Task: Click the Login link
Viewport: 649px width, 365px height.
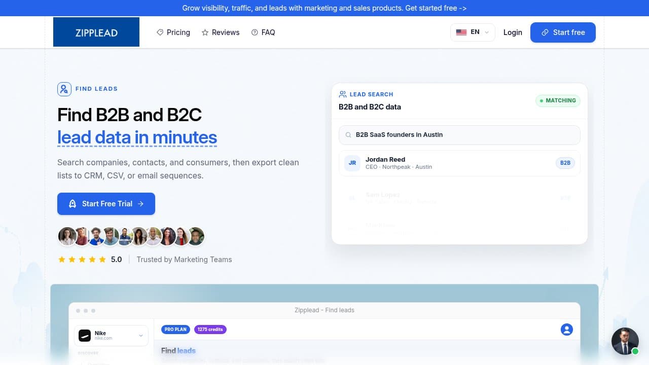Action: click(513, 32)
